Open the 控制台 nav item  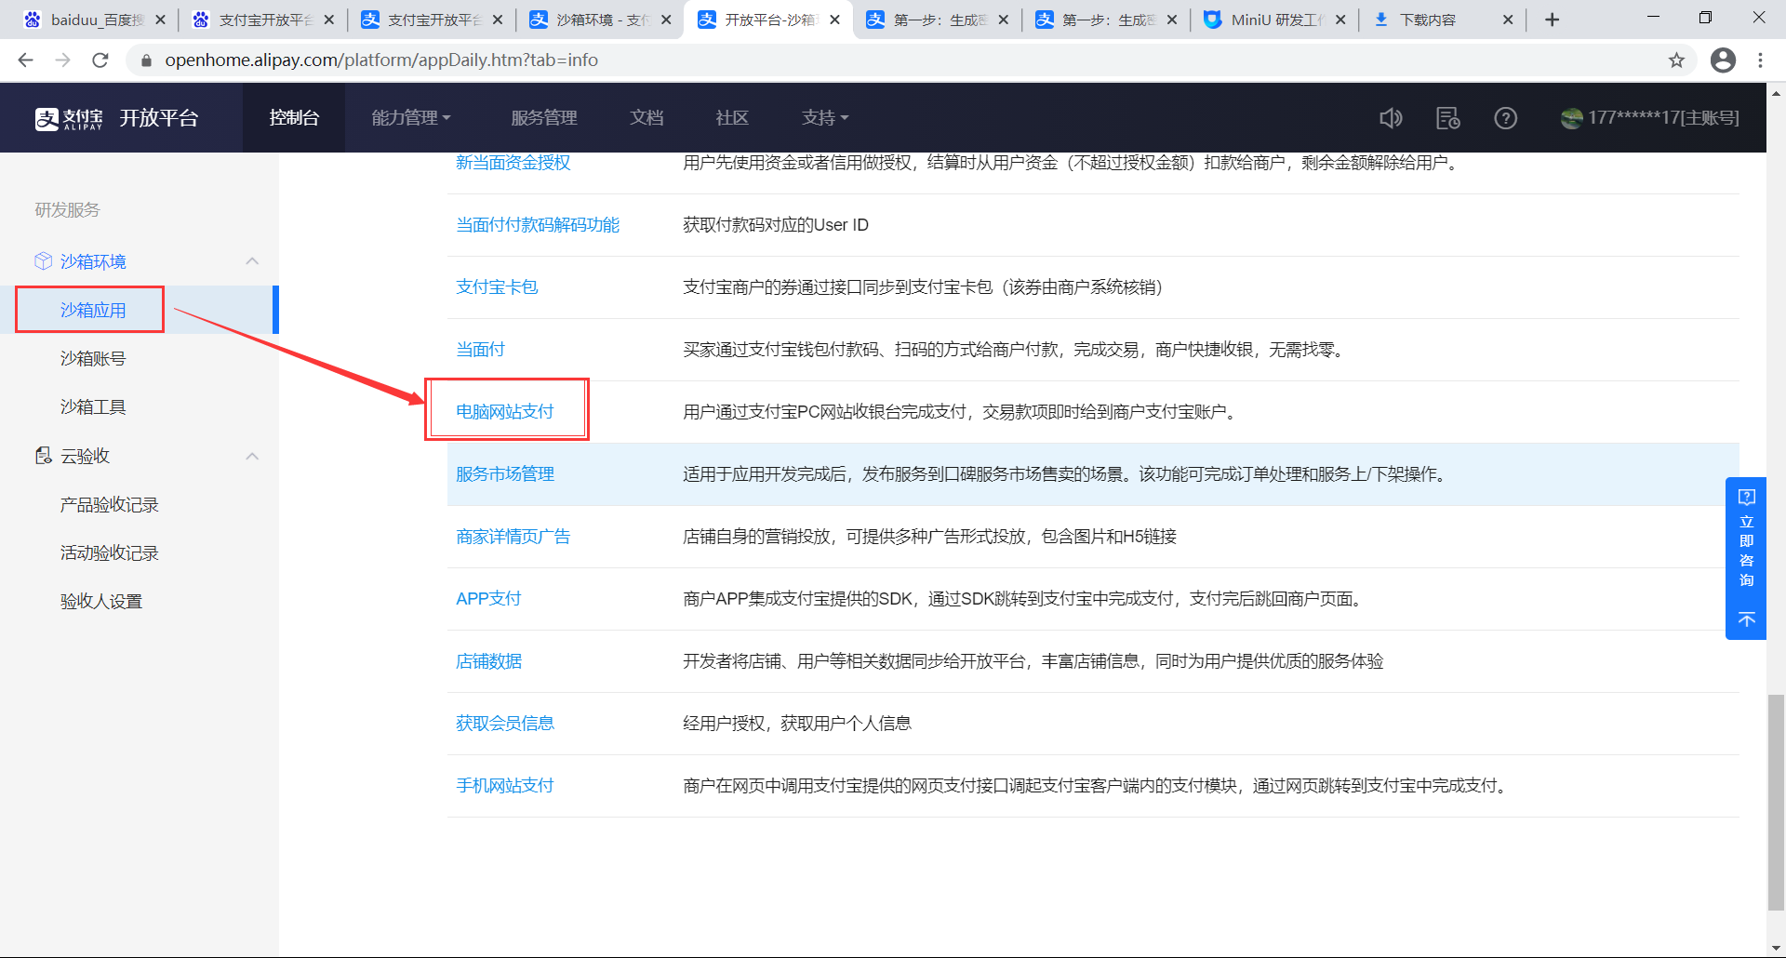coord(294,118)
